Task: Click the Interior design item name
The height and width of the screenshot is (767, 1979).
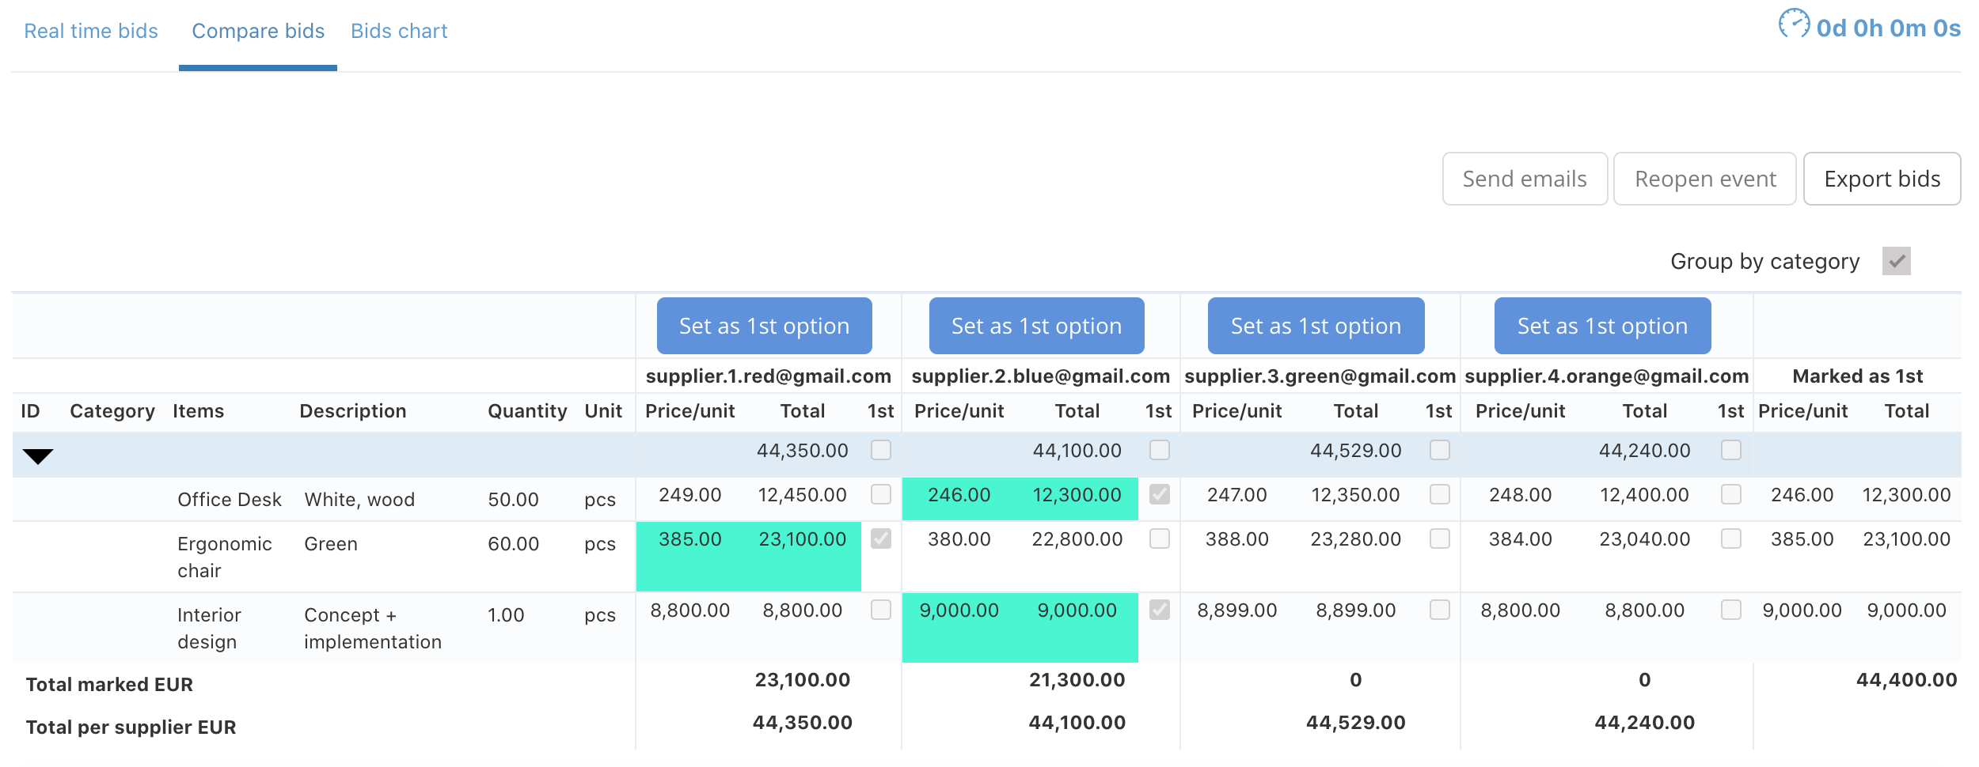Action: (209, 629)
